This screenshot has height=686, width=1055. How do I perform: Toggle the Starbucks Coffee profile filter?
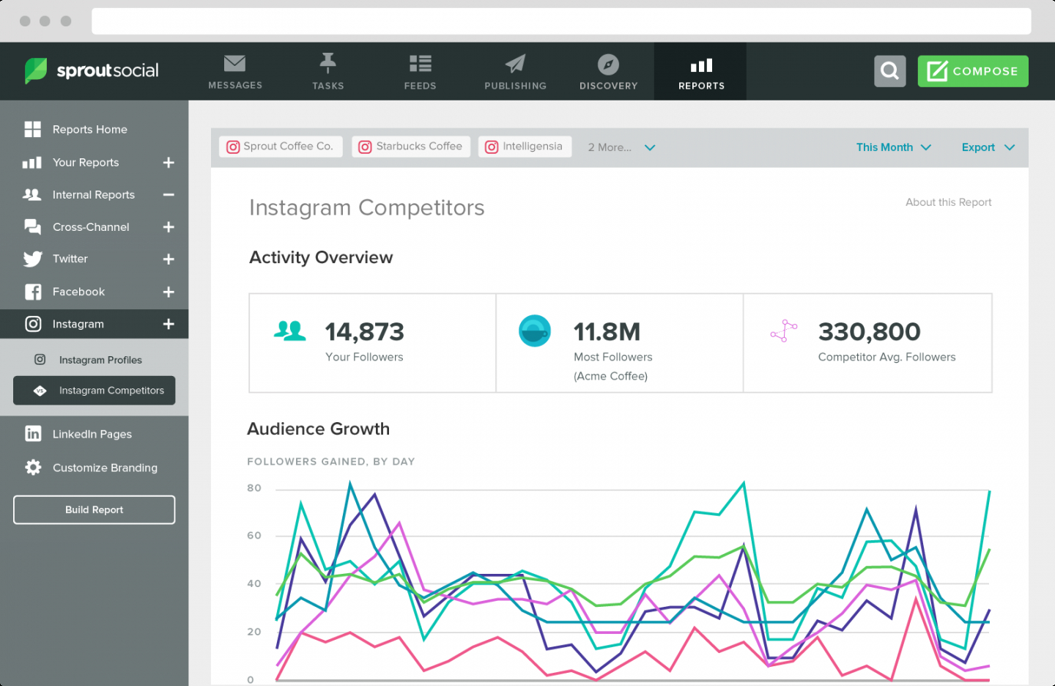(411, 147)
